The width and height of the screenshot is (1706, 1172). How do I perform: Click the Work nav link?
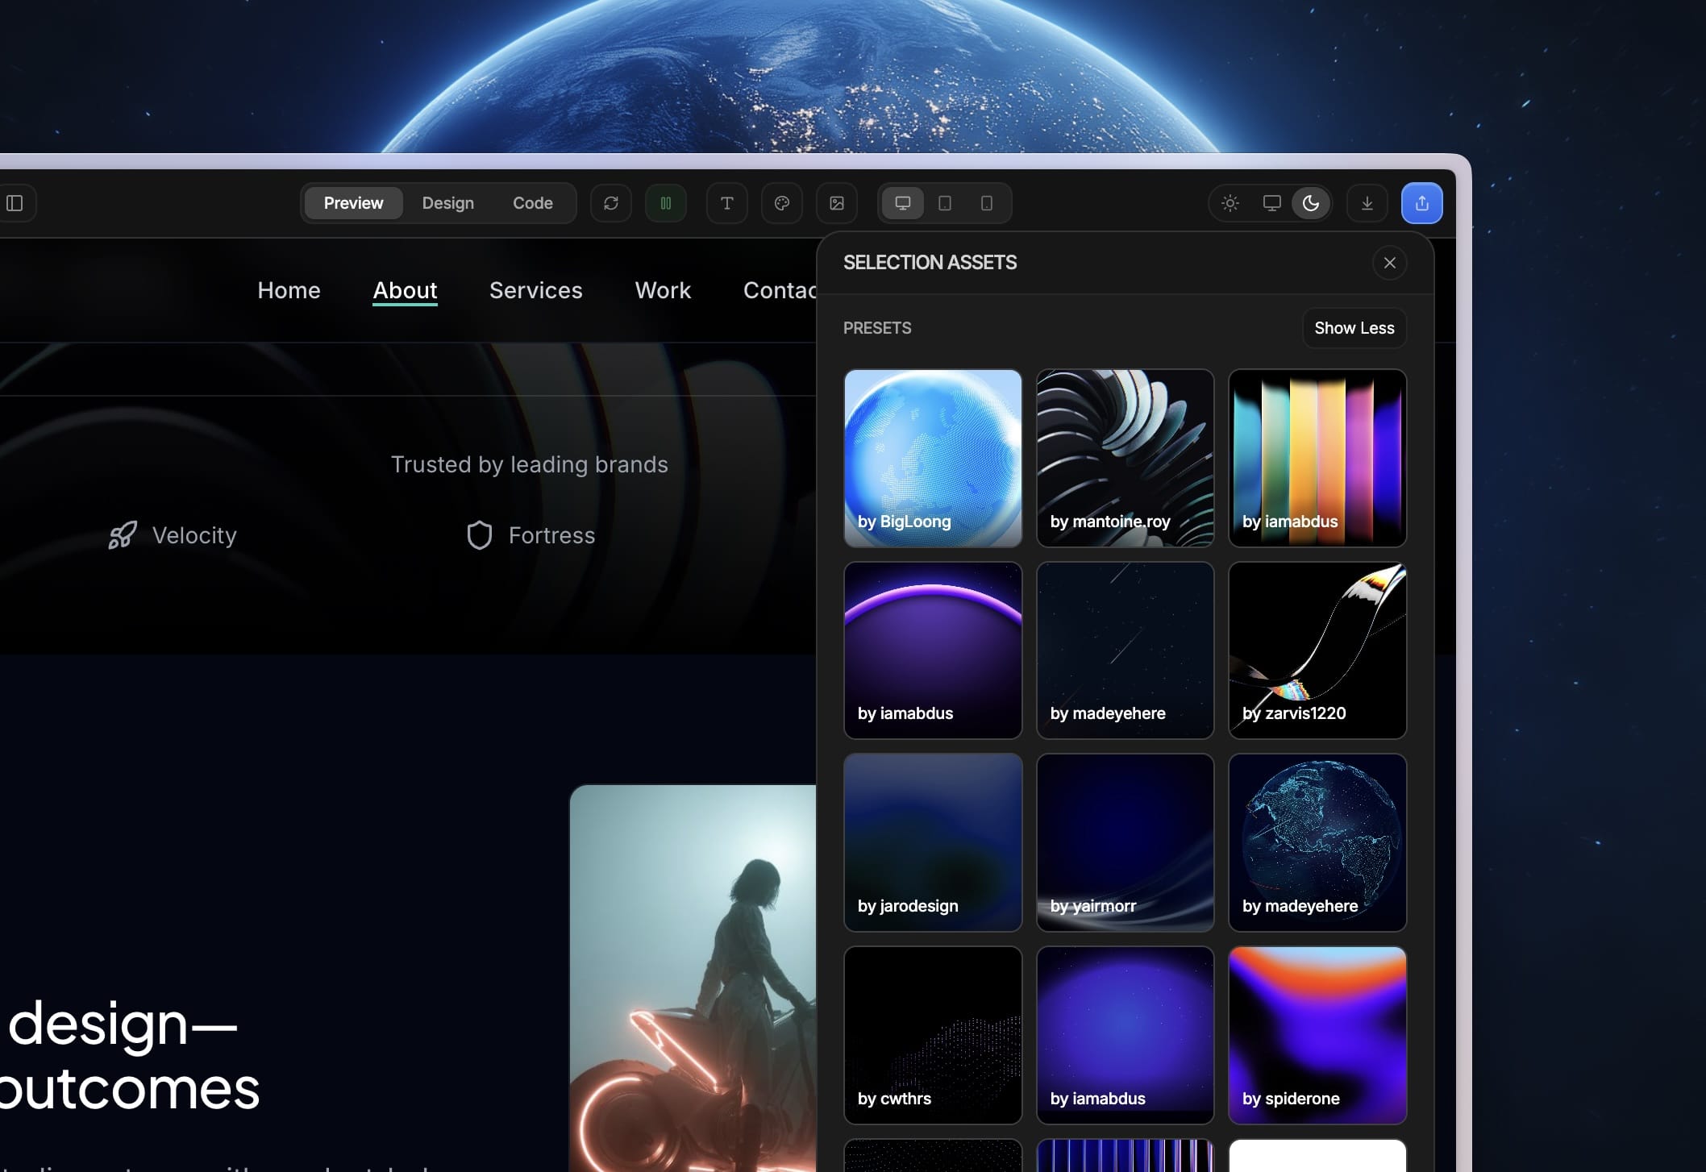(x=663, y=290)
